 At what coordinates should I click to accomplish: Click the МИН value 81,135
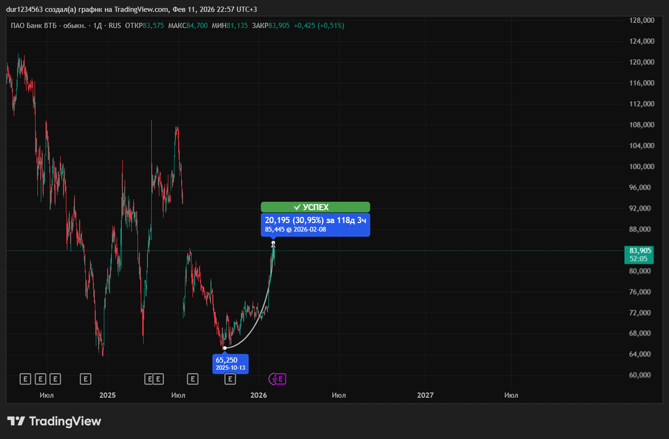pos(237,26)
